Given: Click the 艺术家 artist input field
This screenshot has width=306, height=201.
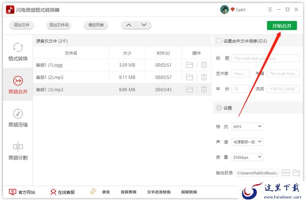Looking at the screenshot, I should [x=240, y=73].
